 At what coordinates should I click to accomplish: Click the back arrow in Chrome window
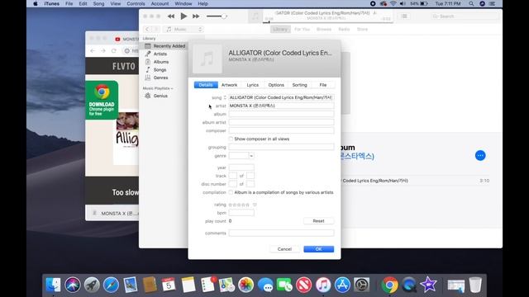point(93,50)
